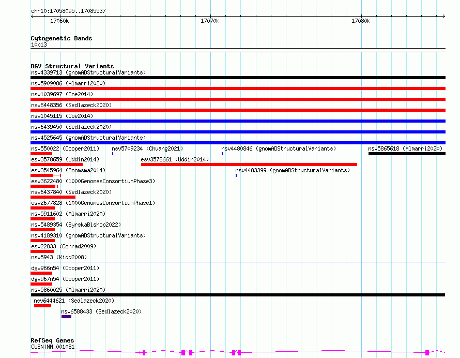460x358 pixels.
Task: Click the 17070k ruler position
Action: click(x=210, y=21)
